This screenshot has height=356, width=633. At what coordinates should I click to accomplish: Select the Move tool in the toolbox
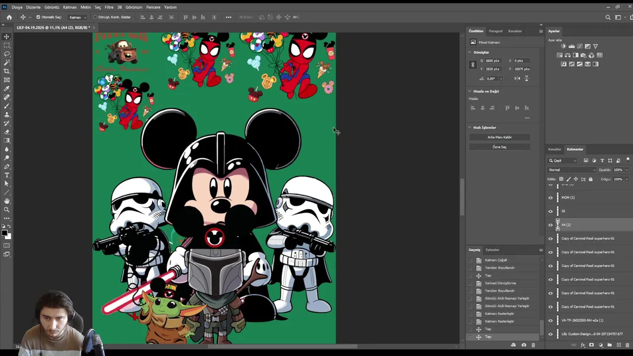7,37
